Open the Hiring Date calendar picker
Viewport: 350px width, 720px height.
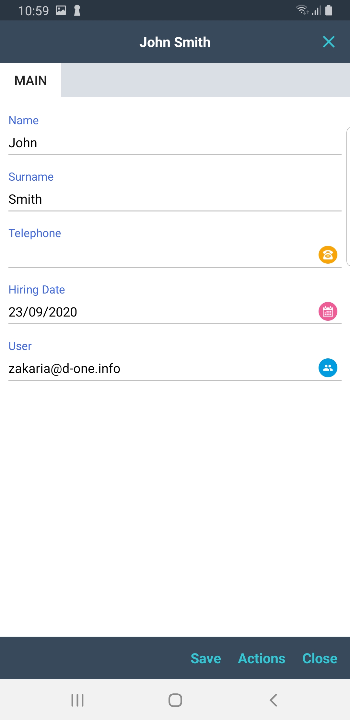click(x=328, y=311)
